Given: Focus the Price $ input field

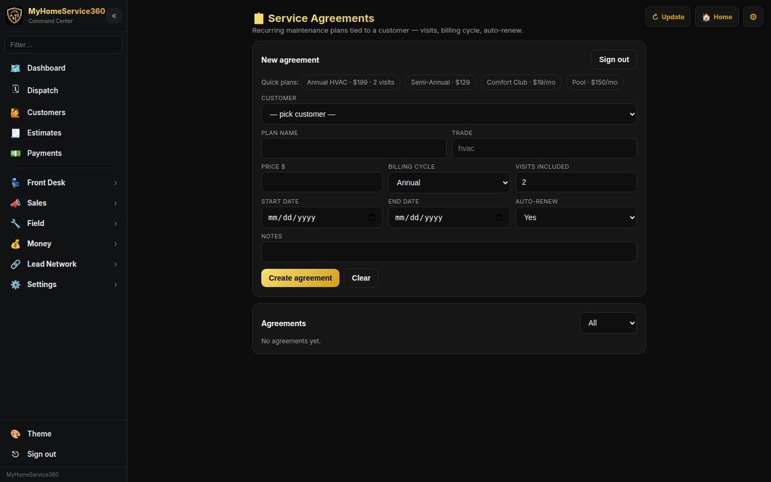Looking at the screenshot, I should (322, 182).
